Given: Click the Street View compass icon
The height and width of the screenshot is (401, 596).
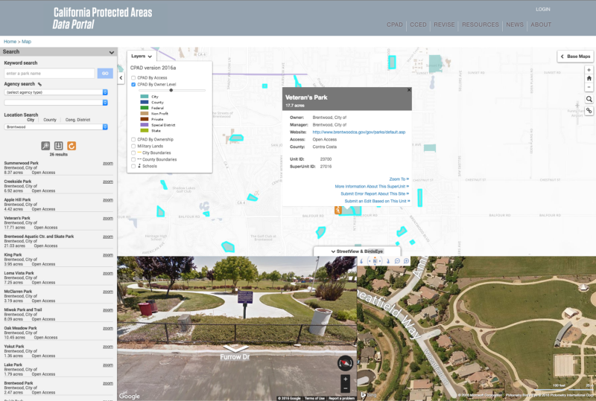Looking at the screenshot, I should tap(345, 363).
